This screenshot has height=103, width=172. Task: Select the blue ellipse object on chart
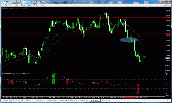tap(129, 40)
